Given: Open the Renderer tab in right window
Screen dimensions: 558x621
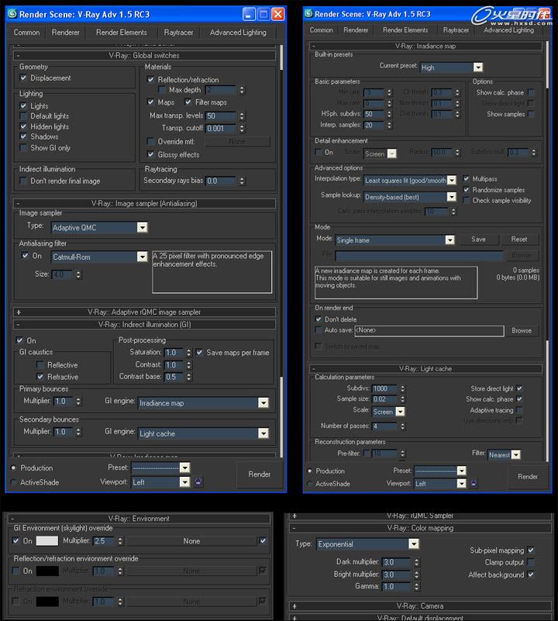Looking at the screenshot, I should tap(356, 30).
